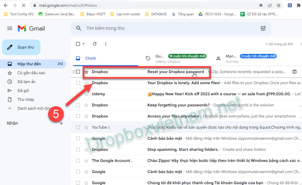Open Tool Config ATG bookmark
The width and height of the screenshot is (302, 185).
19,14
